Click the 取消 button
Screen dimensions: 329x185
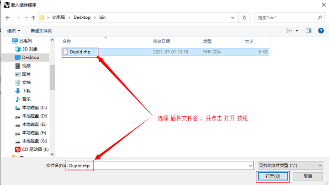(308, 176)
